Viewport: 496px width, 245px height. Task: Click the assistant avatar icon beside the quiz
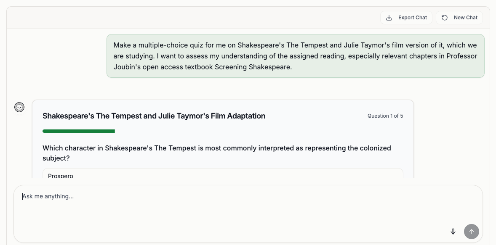(x=19, y=107)
